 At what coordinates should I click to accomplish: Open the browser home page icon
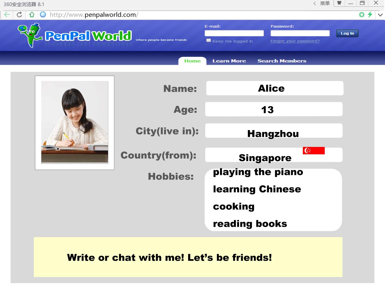(x=32, y=15)
